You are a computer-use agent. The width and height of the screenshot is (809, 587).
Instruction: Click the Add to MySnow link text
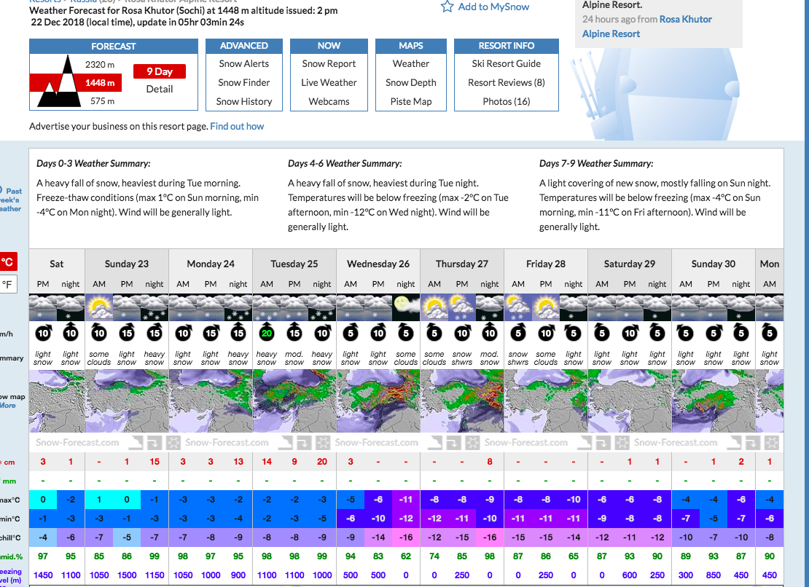[x=493, y=7]
